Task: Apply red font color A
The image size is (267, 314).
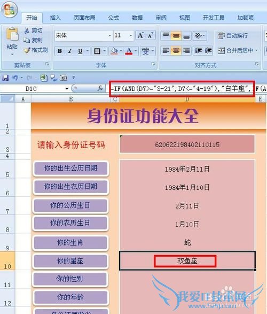Action: (129, 51)
